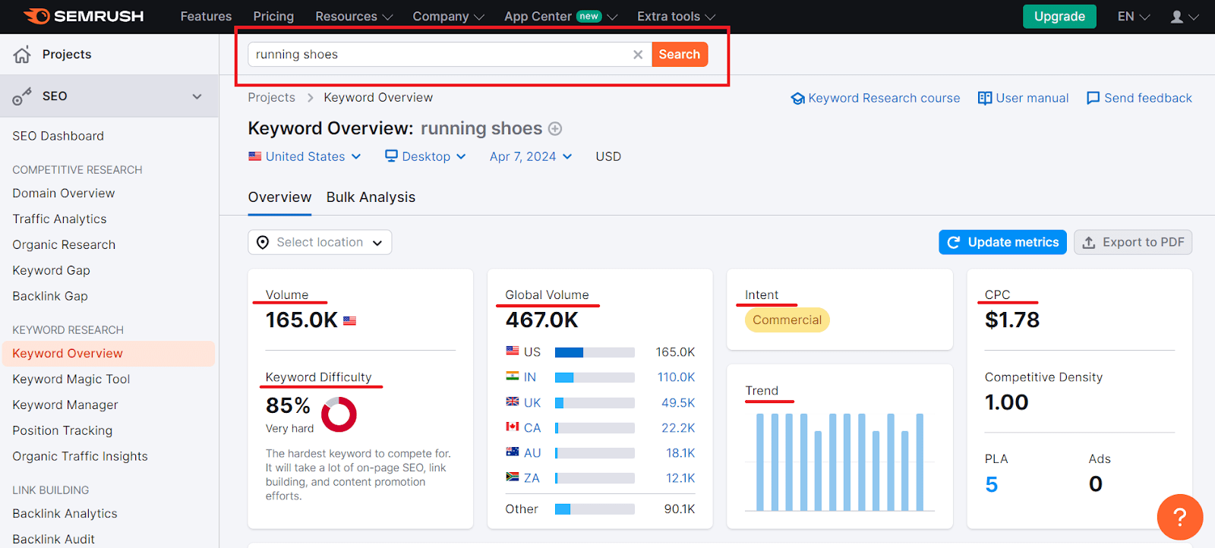Click the US volume progress bar

(x=595, y=352)
